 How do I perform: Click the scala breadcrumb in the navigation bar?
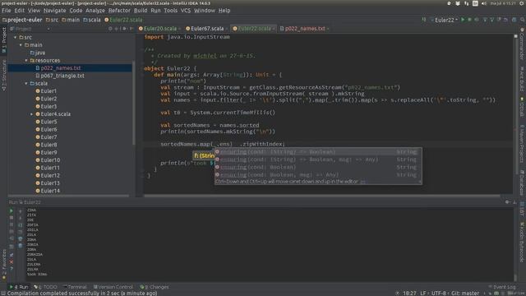pyautogui.click(x=91, y=20)
